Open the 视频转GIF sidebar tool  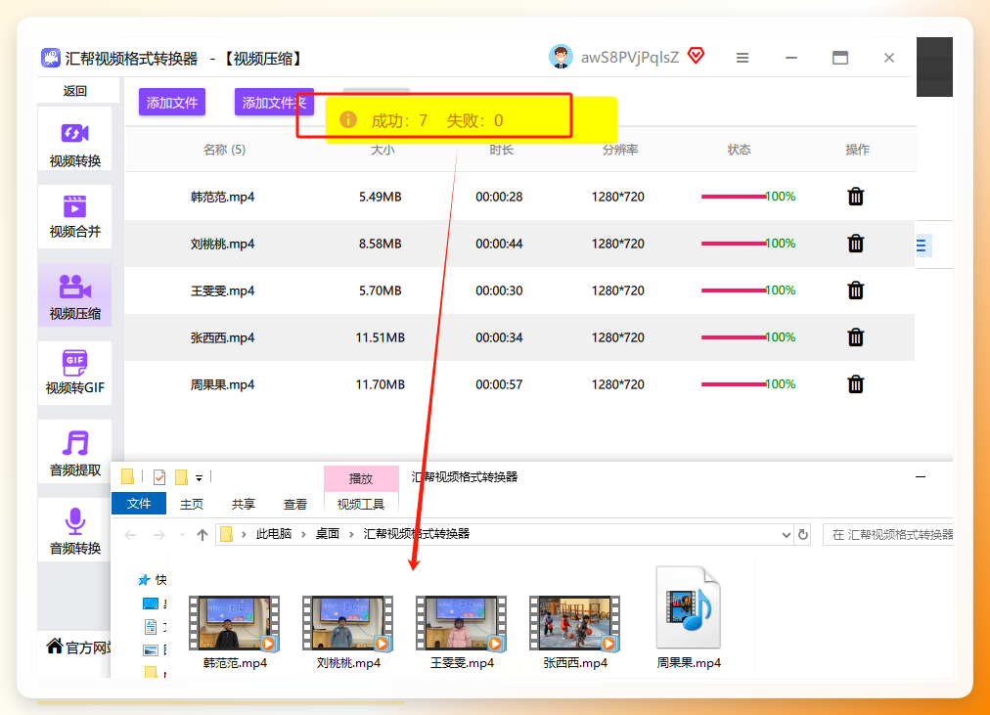click(x=74, y=373)
